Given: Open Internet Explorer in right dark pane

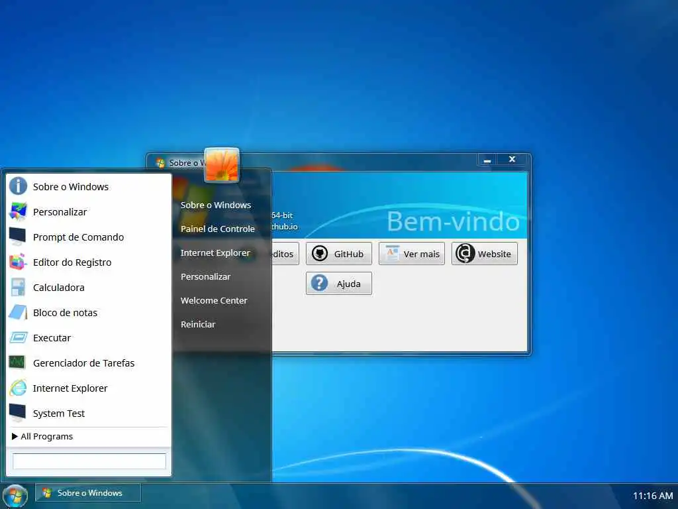Looking at the screenshot, I should (x=215, y=253).
